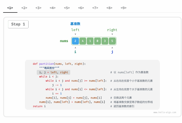Click 'def partition(nums, left, right):' line
The width and height of the screenshot is (182, 123).
59,64
